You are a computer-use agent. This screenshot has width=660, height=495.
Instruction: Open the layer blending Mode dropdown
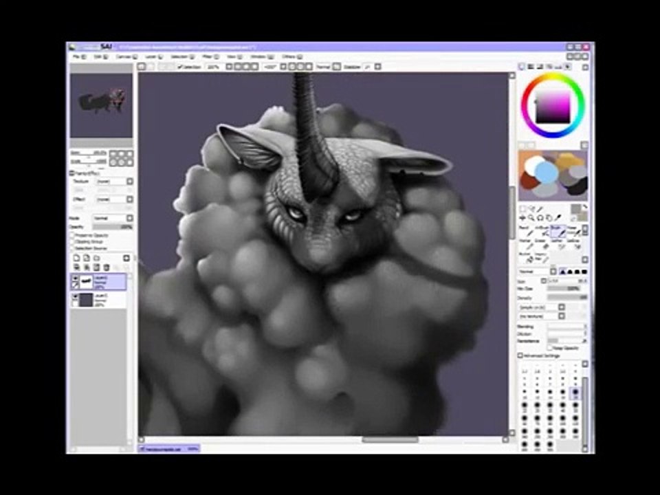[x=130, y=218]
